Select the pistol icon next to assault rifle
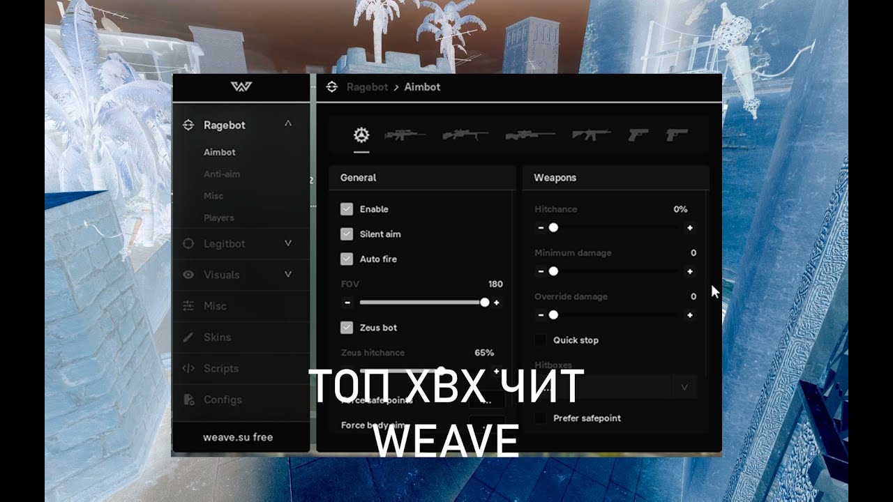This screenshot has width=893, height=502. 638,135
